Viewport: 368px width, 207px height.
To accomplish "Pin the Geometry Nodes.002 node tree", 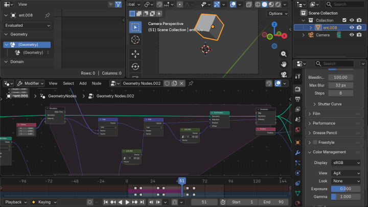I will point(191,83).
